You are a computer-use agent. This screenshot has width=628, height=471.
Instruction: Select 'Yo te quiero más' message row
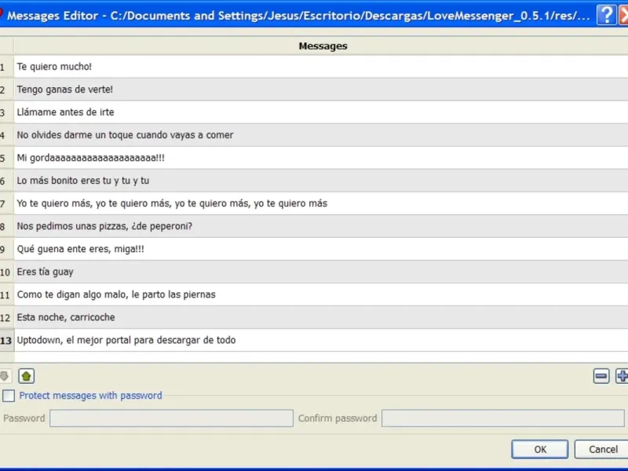[x=321, y=203]
